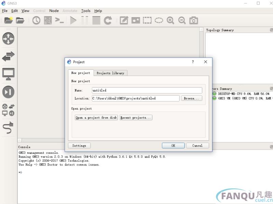Click the project Name input field

click(x=147, y=90)
